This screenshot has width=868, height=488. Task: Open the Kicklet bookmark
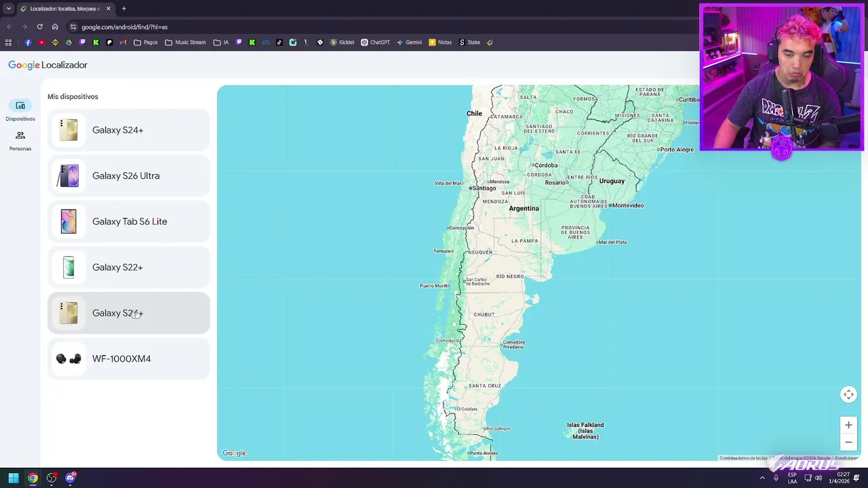[342, 42]
